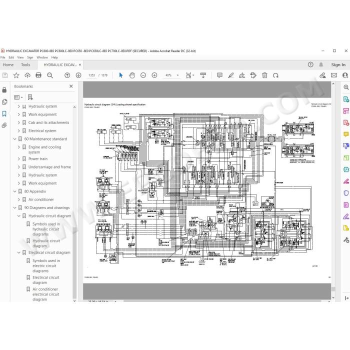This screenshot has width=350, height=350.
Task: Open the Help menu
Action: (x=54, y=57)
